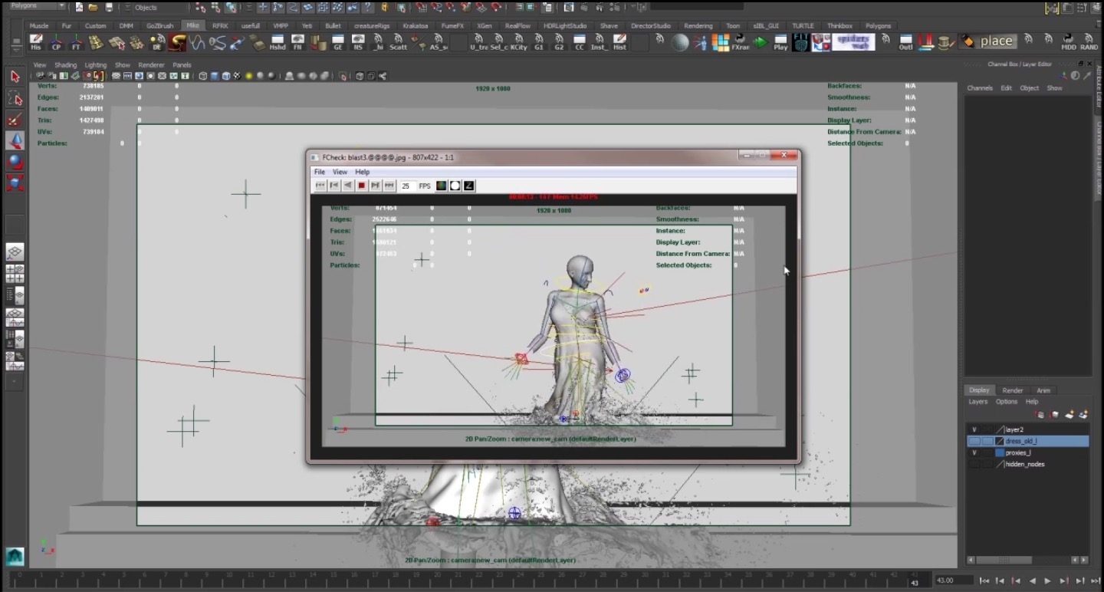This screenshot has width=1104, height=592.
Task: Run the RAND shelf script
Action: coord(1089,42)
